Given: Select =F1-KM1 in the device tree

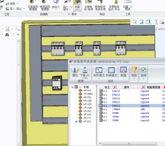Looking at the screenshot, I should click(x=88, y=94).
